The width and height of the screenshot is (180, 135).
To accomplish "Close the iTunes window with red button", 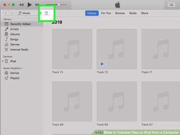I will pyautogui.click(x=5, y=5).
